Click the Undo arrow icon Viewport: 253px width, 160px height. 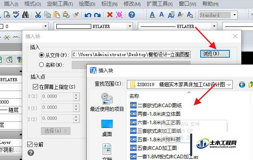click(88, 15)
